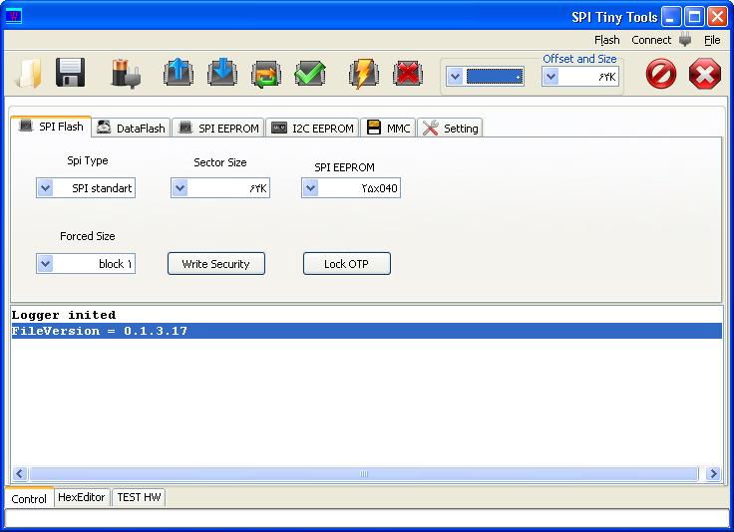The height and width of the screenshot is (532, 734).
Task: Click the log scrollbar left arrow
Action: coord(19,473)
